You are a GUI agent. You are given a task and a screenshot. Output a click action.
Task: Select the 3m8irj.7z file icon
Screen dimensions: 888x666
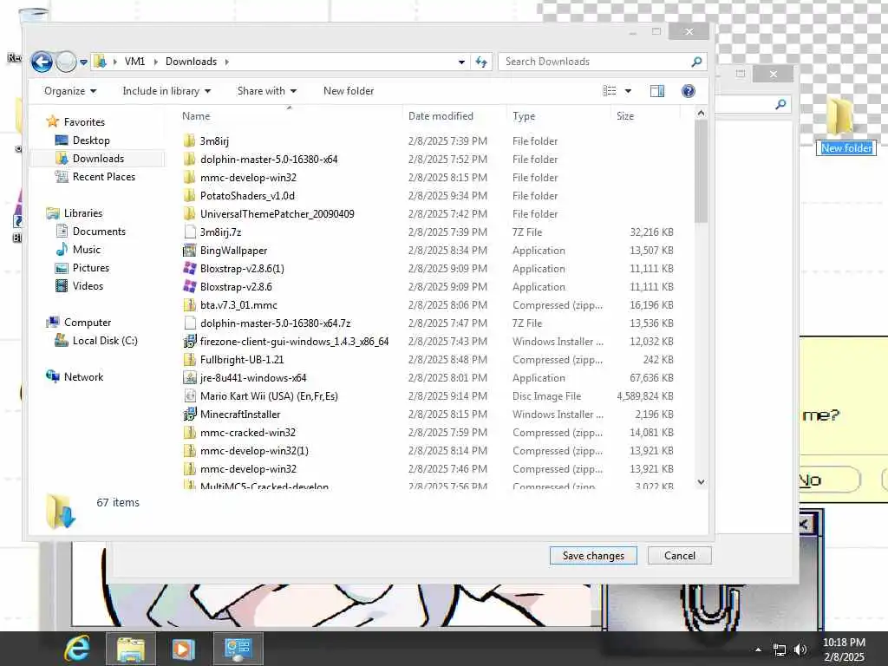[190, 232]
